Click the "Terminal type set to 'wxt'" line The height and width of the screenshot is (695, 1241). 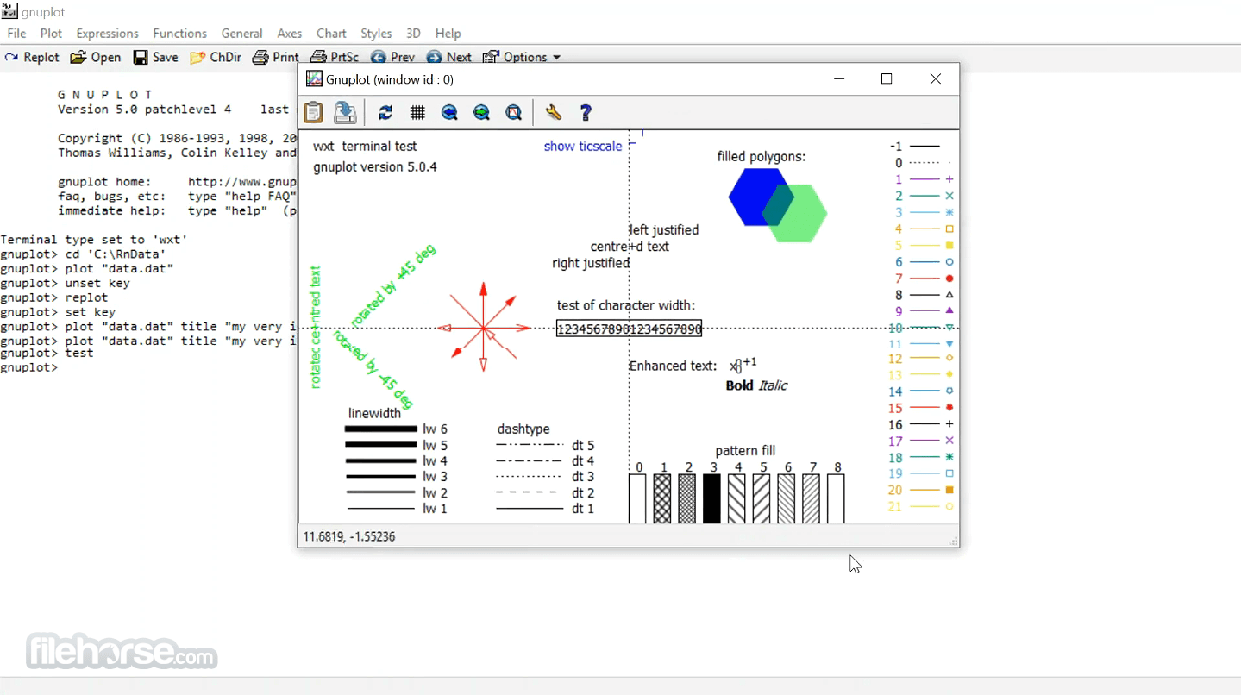click(x=94, y=240)
